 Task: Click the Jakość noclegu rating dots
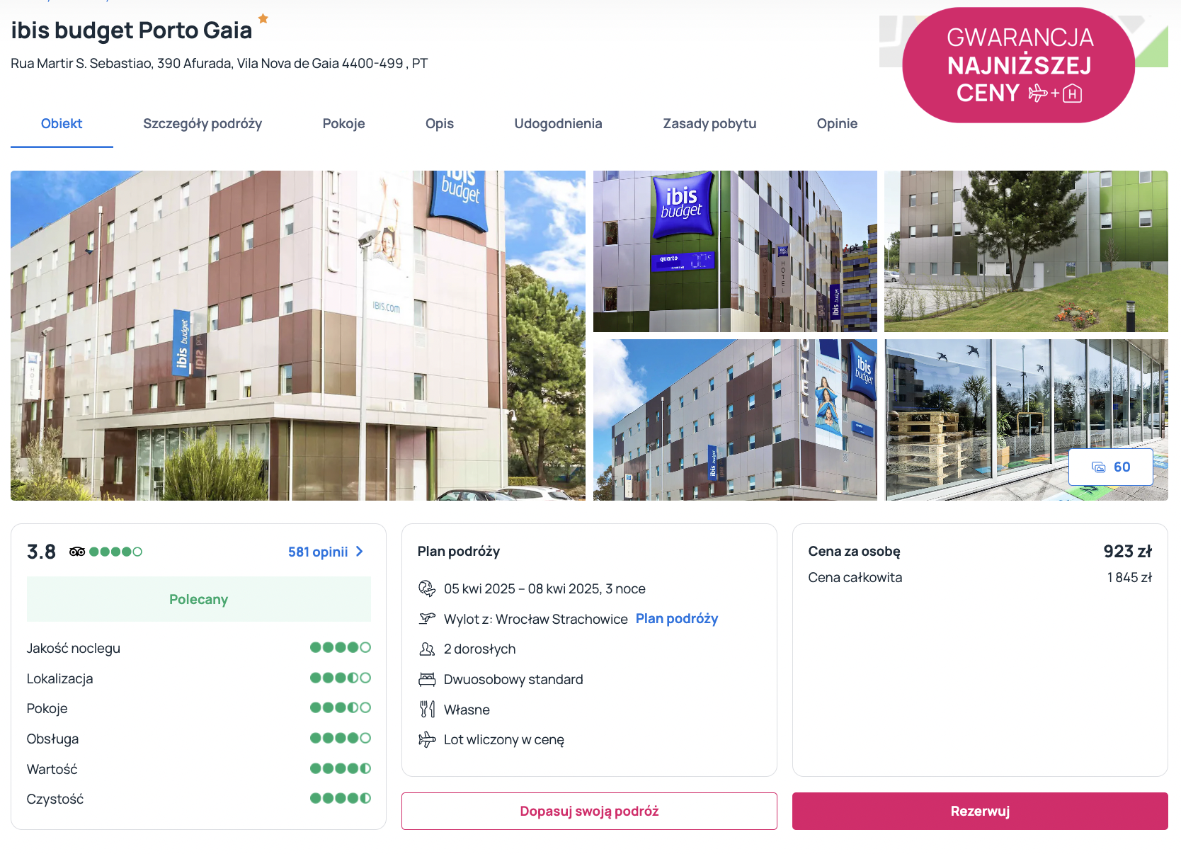(x=341, y=647)
